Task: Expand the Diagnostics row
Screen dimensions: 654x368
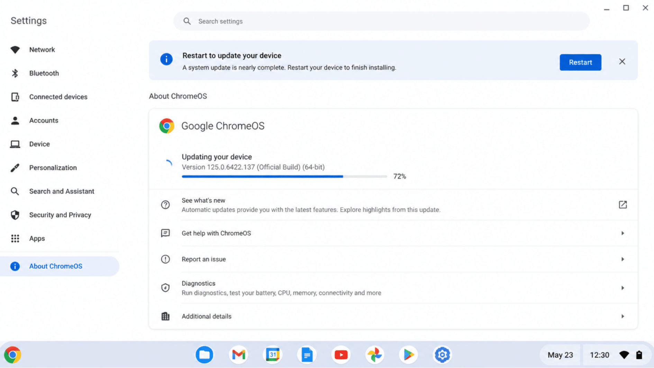Action: 623,288
